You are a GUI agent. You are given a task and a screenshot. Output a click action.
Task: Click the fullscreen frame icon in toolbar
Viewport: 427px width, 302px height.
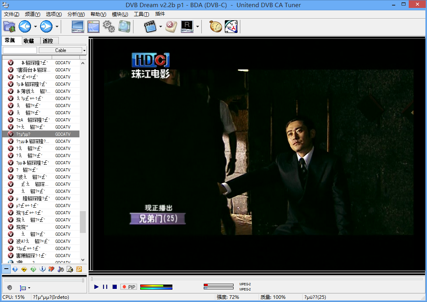[x=124, y=27]
